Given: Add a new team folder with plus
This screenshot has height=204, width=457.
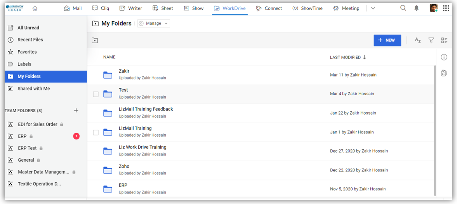Looking at the screenshot, I should click(x=76, y=110).
